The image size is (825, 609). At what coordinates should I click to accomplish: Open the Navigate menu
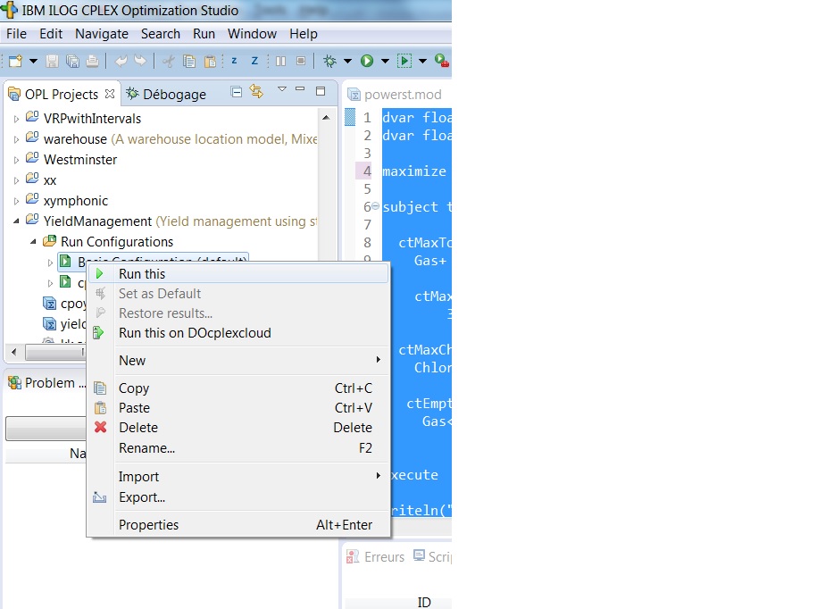pos(102,34)
